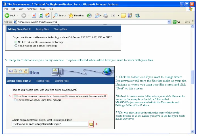Click the 'Editing Files, Part 2' tab
This screenshot has height=137, width=197.
[x=19, y=29]
